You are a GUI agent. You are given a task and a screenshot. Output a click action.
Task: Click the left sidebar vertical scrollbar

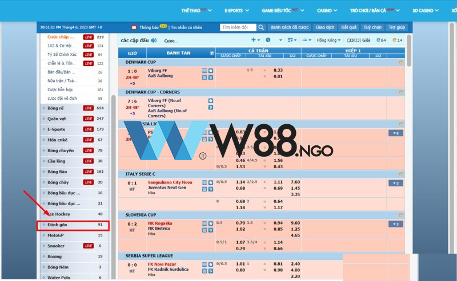click(x=113, y=186)
